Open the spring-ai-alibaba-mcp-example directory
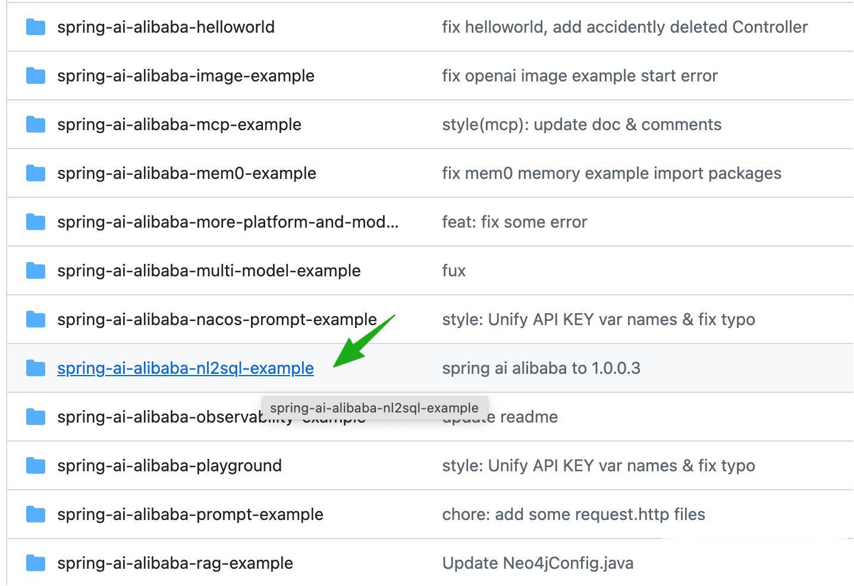This screenshot has width=854, height=586. point(179,124)
